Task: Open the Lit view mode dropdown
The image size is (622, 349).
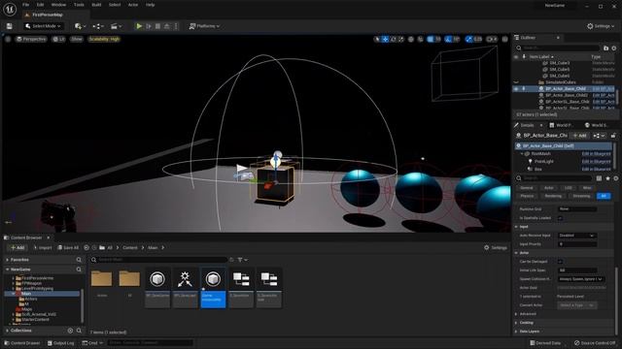Action: pyautogui.click(x=58, y=39)
